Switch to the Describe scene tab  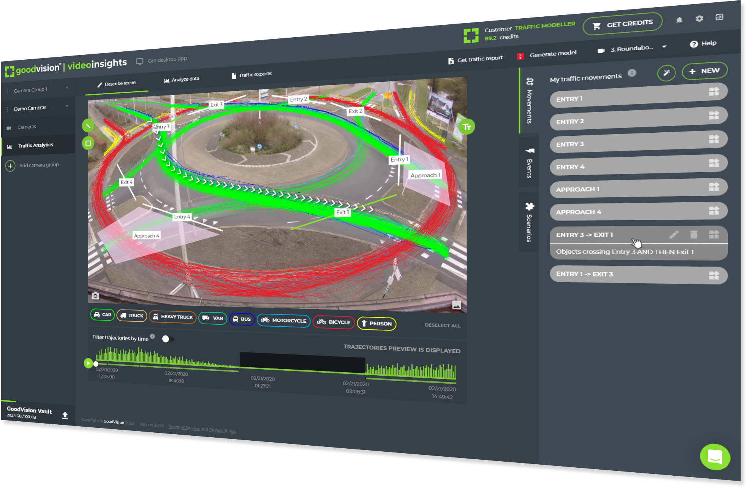[x=117, y=84]
